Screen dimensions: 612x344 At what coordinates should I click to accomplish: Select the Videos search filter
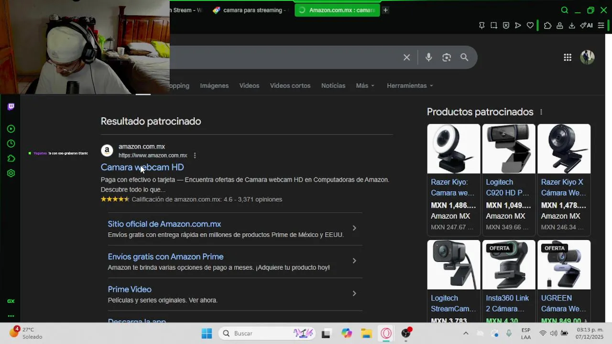(249, 86)
